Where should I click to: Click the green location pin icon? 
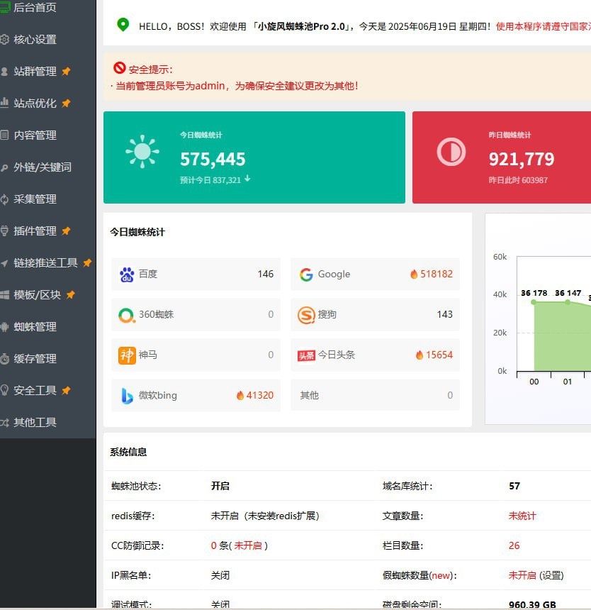(x=123, y=26)
